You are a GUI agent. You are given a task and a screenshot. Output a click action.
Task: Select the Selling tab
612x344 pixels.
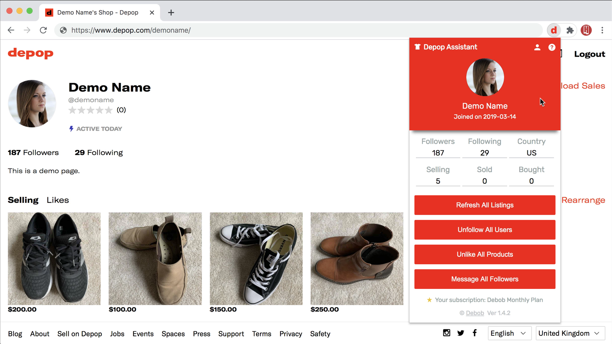tap(23, 200)
